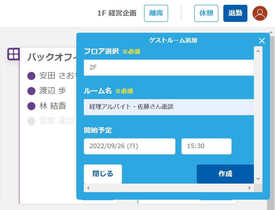
Task: Click the status dot beside 林 結香
Action: click(x=31, y=106)
